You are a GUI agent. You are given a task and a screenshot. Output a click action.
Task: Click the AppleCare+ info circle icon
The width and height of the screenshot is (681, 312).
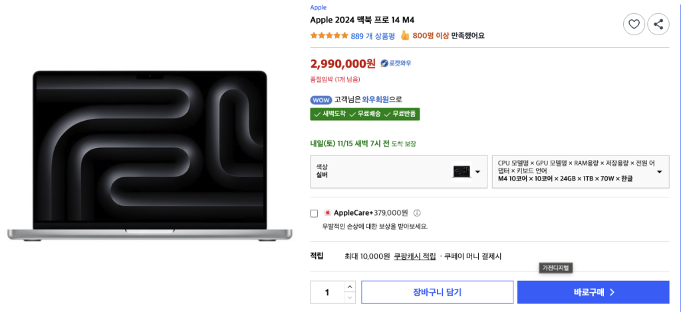tap(417, 213)
